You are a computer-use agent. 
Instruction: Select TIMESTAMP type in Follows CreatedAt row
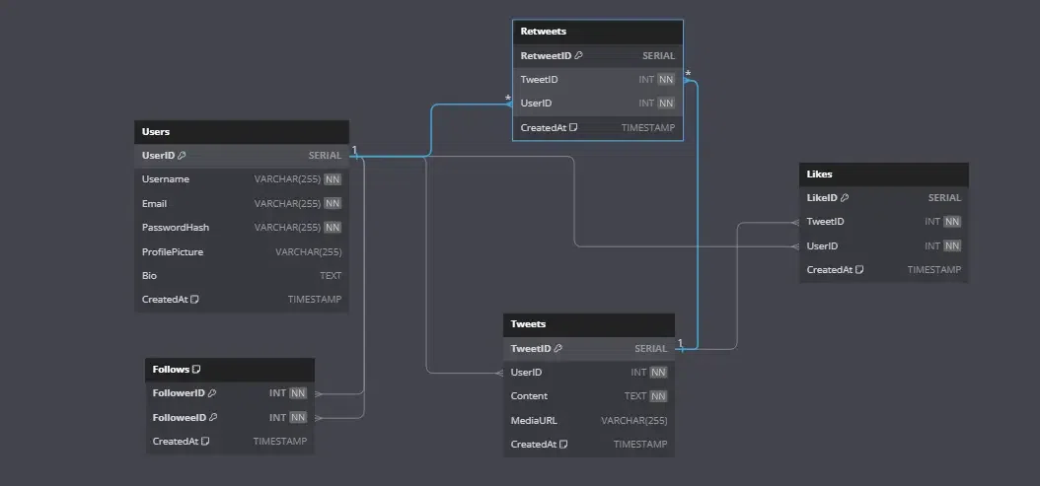click(x=280, y=441)
